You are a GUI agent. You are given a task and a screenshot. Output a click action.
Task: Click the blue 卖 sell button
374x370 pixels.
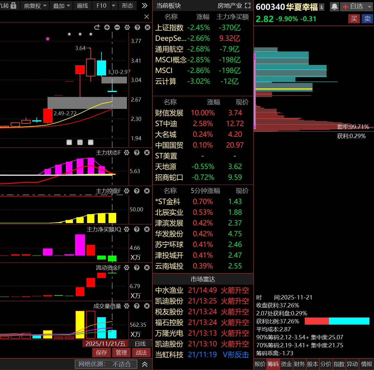pyautogui.click(x=367, y=19)
